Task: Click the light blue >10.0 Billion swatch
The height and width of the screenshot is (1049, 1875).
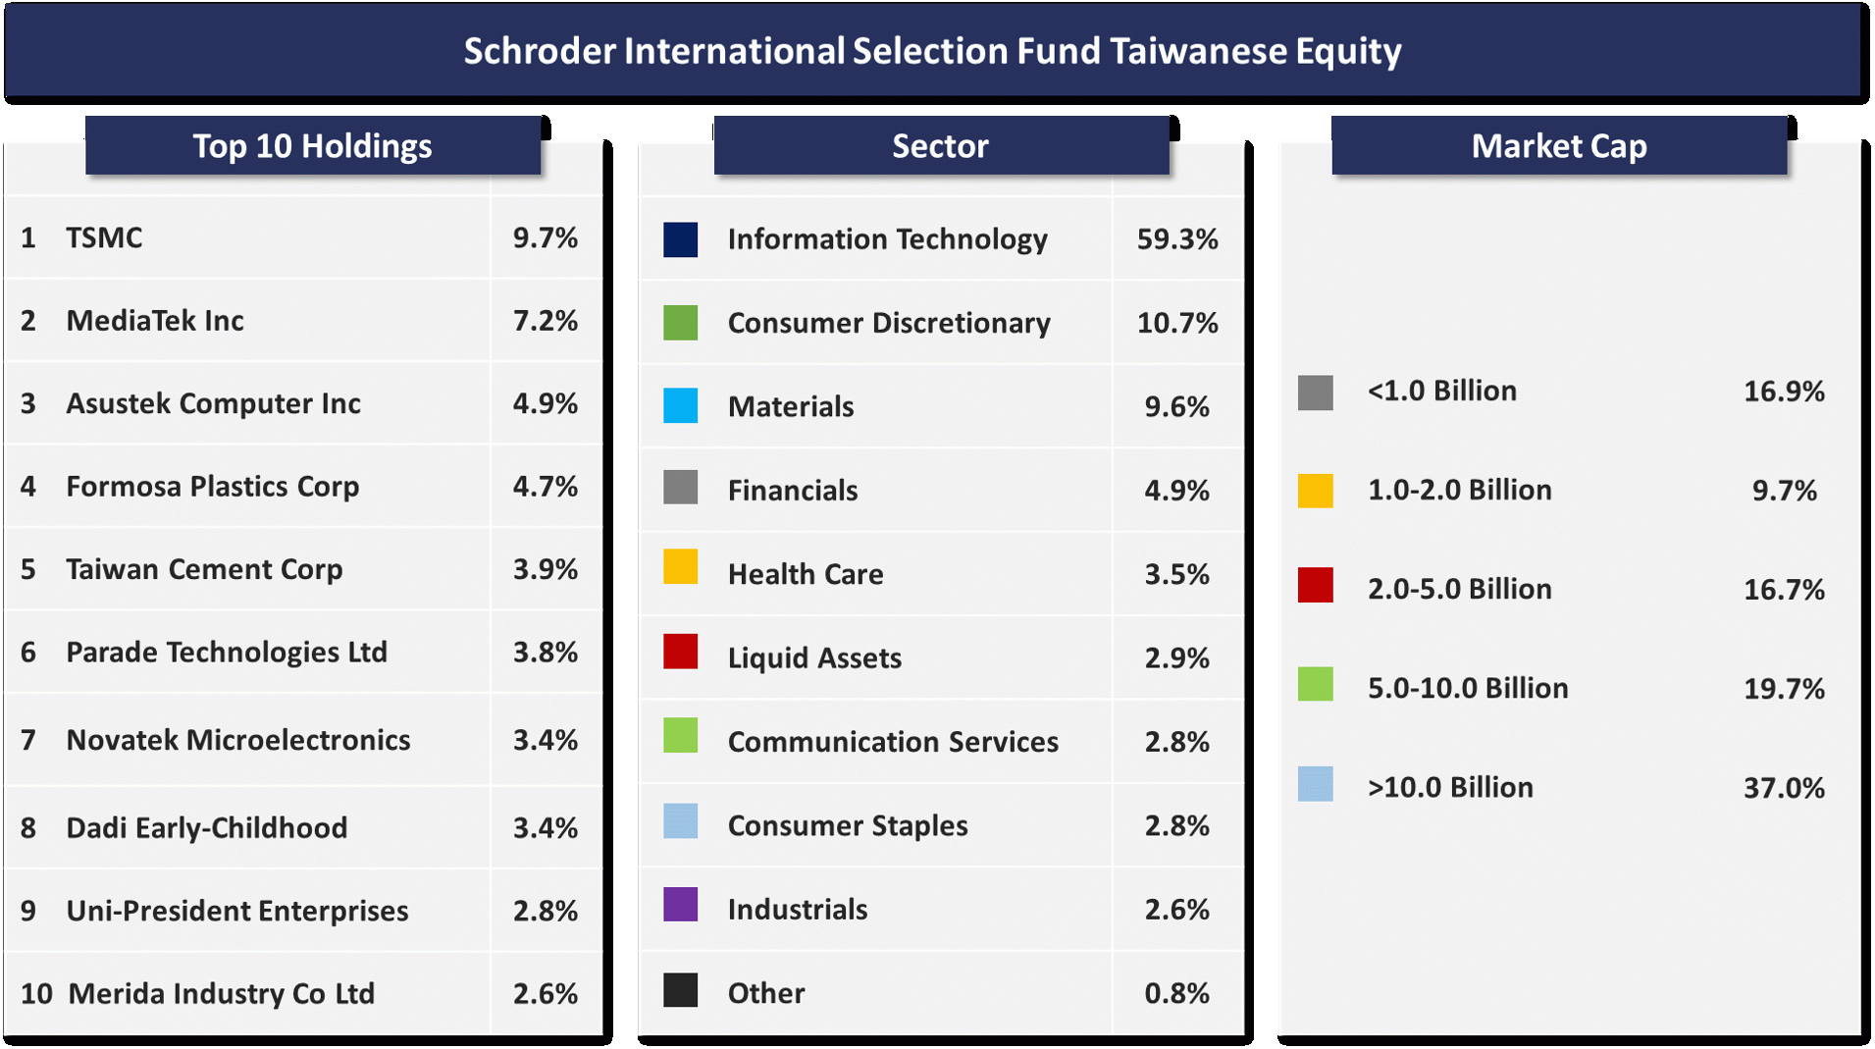Action: (x=1315, y=784)
